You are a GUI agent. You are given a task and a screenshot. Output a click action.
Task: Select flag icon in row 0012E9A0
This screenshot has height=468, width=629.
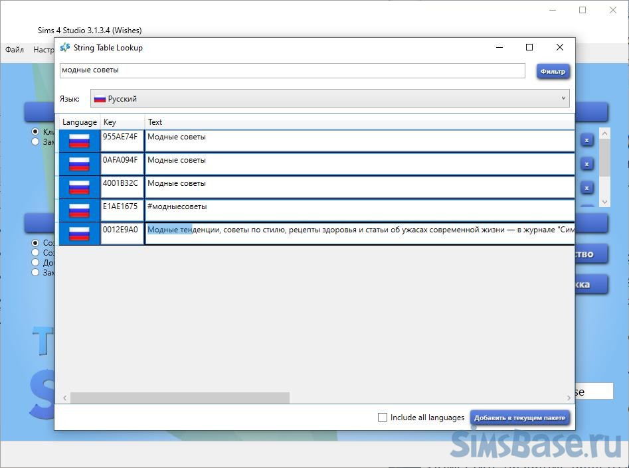point(79,234)
